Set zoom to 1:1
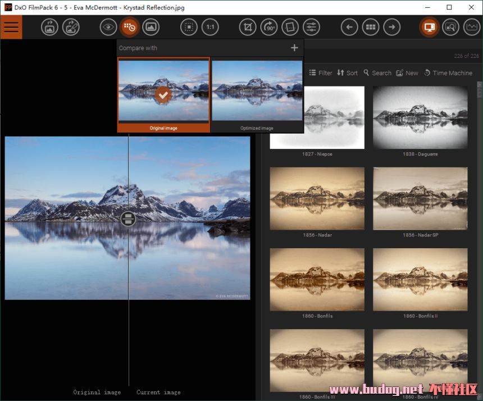 point(210,27)
